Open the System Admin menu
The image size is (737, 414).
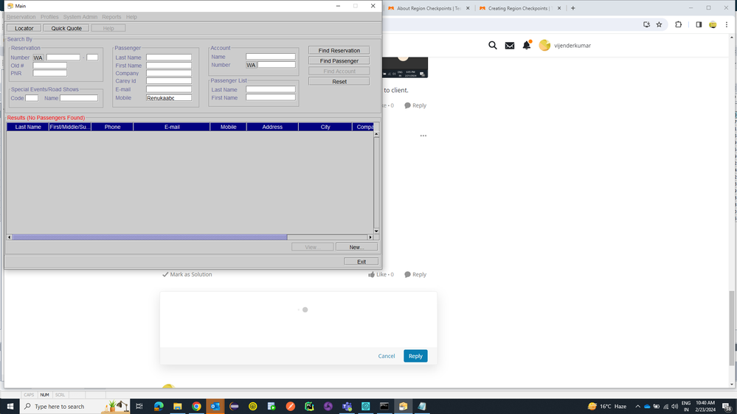coord(80,17)
